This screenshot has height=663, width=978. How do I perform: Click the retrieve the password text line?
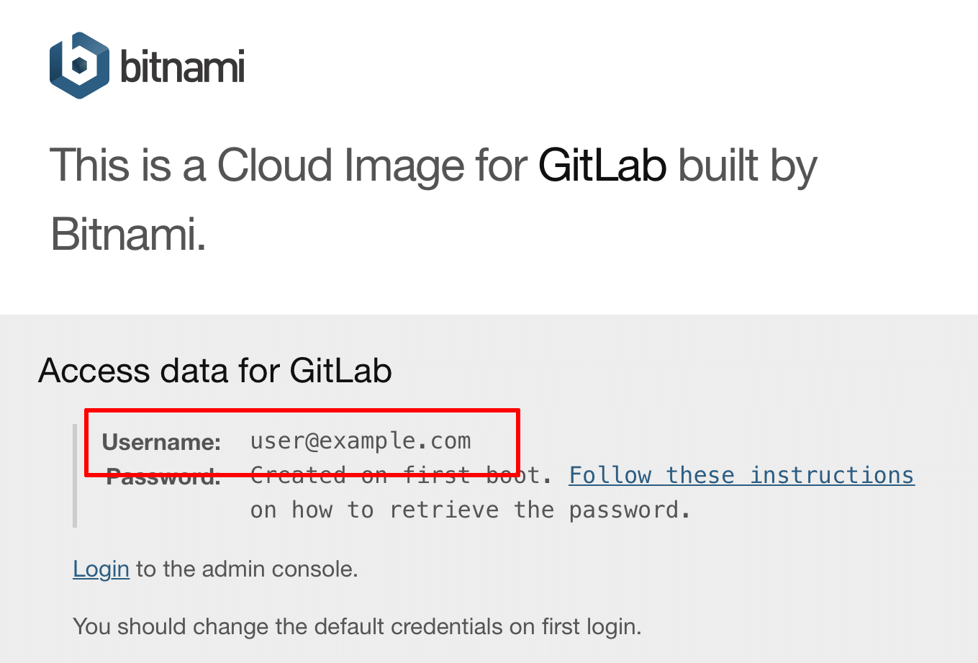470,510
